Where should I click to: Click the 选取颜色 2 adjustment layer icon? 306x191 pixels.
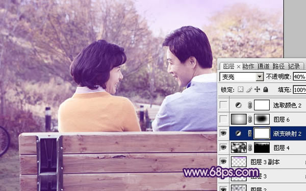[x=238, y=105]
